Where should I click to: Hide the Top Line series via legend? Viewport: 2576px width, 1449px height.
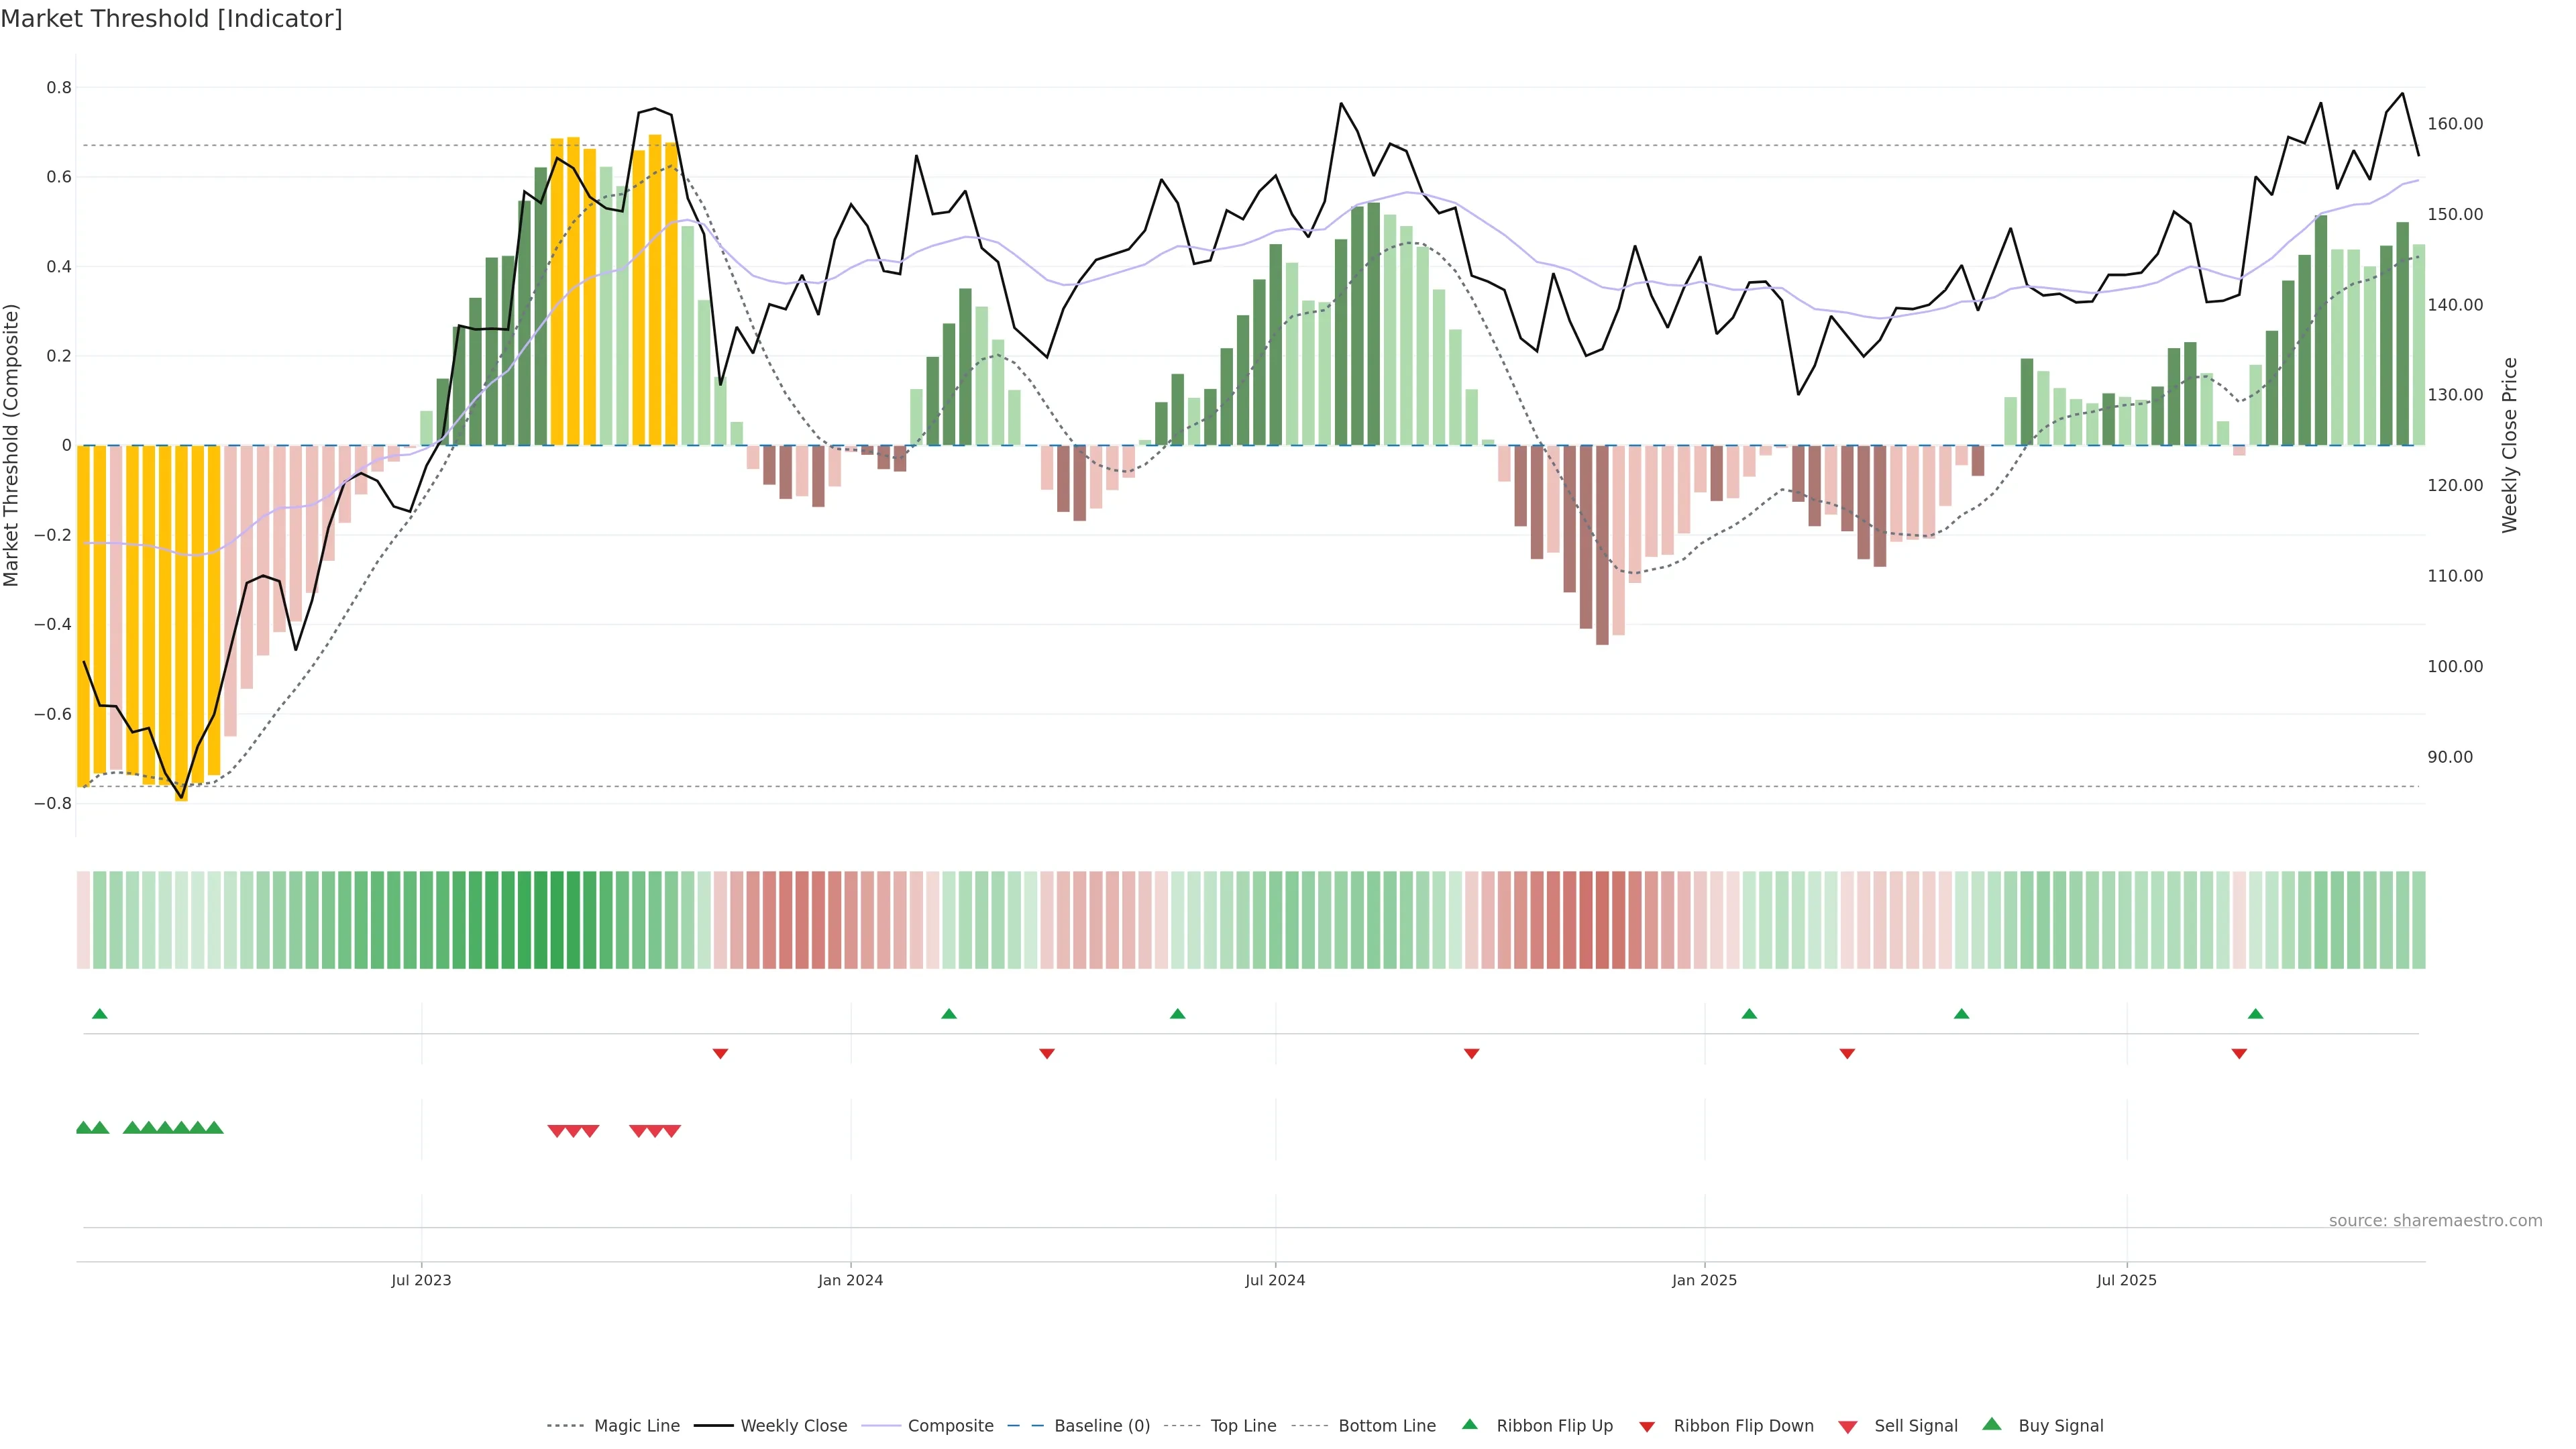coord(1243,1426)
